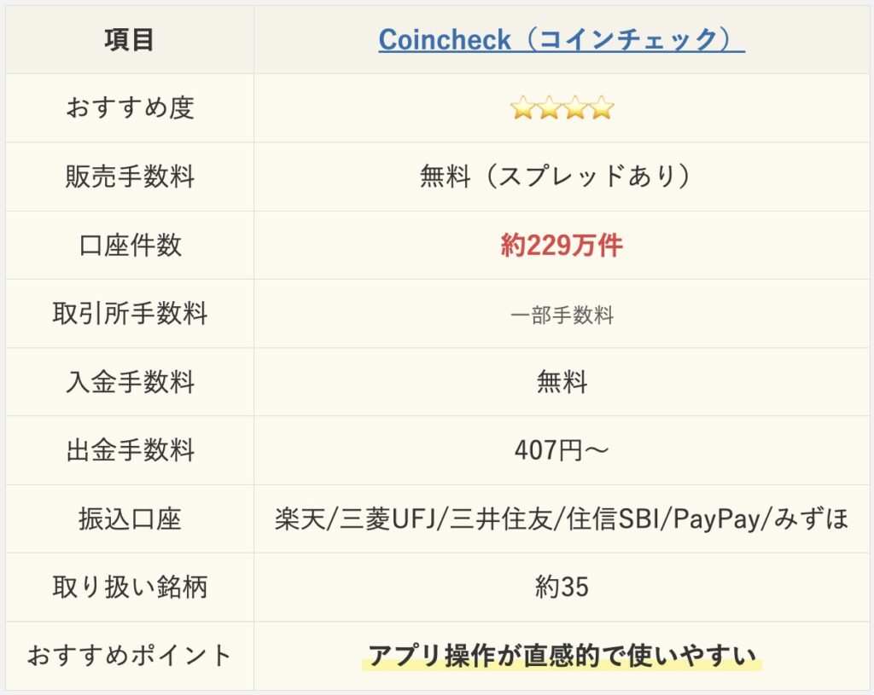Click the third rating star
Screen dimensions: 874x695
[574, 107]
